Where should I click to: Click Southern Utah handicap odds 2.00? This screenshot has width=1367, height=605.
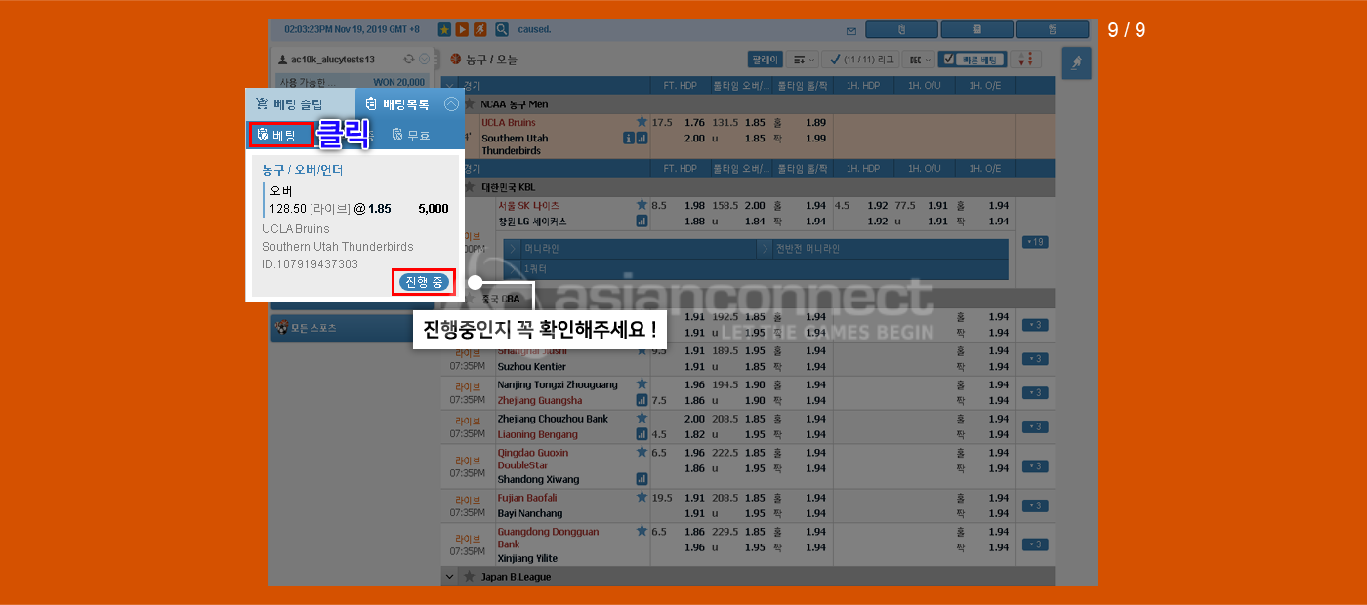click(694, 139)
